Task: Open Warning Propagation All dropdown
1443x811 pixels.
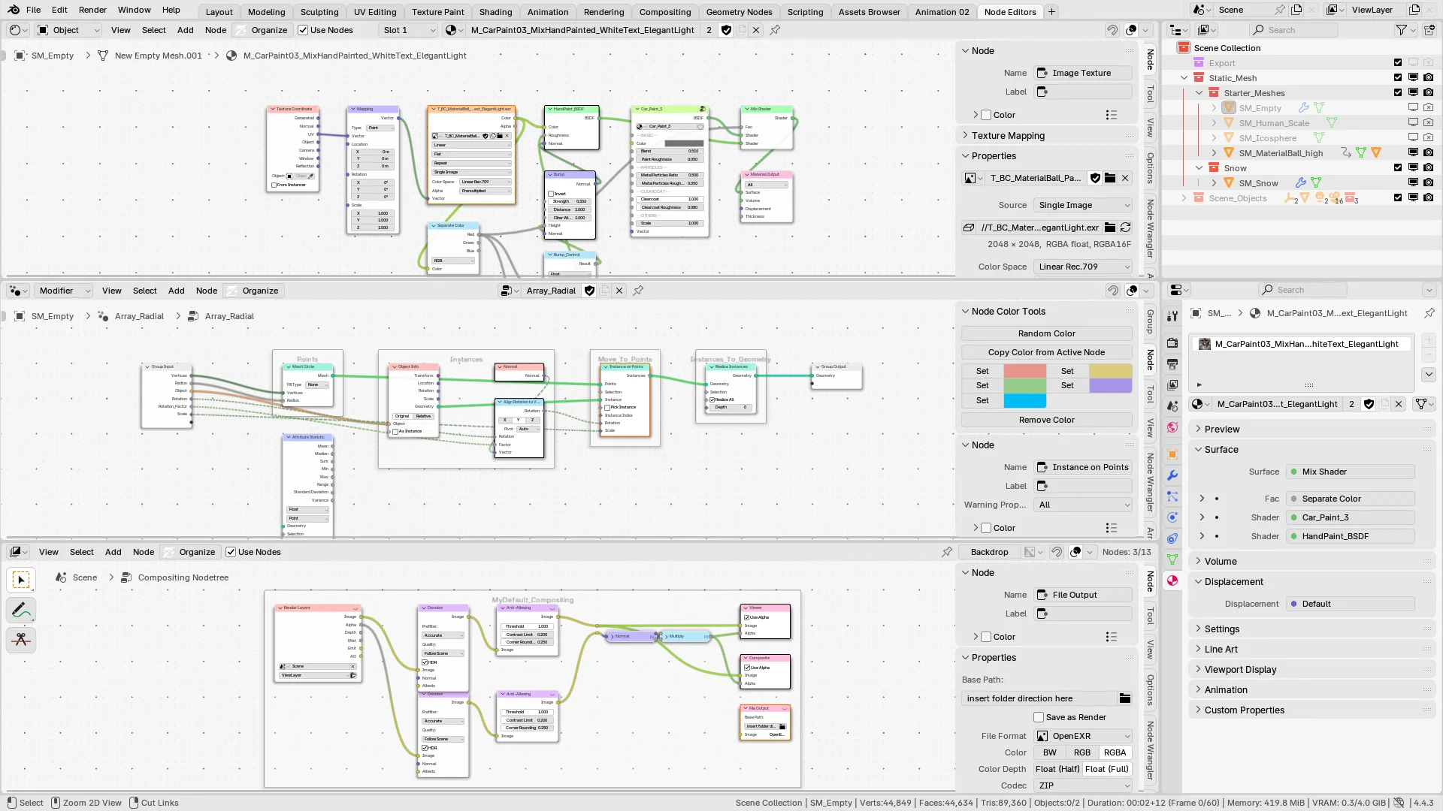Action: tap(1083, 505)
